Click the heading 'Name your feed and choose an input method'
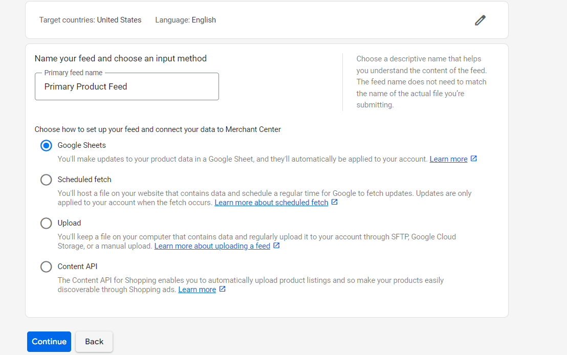This screenshot has width=567, height=355. pos(120,58)
